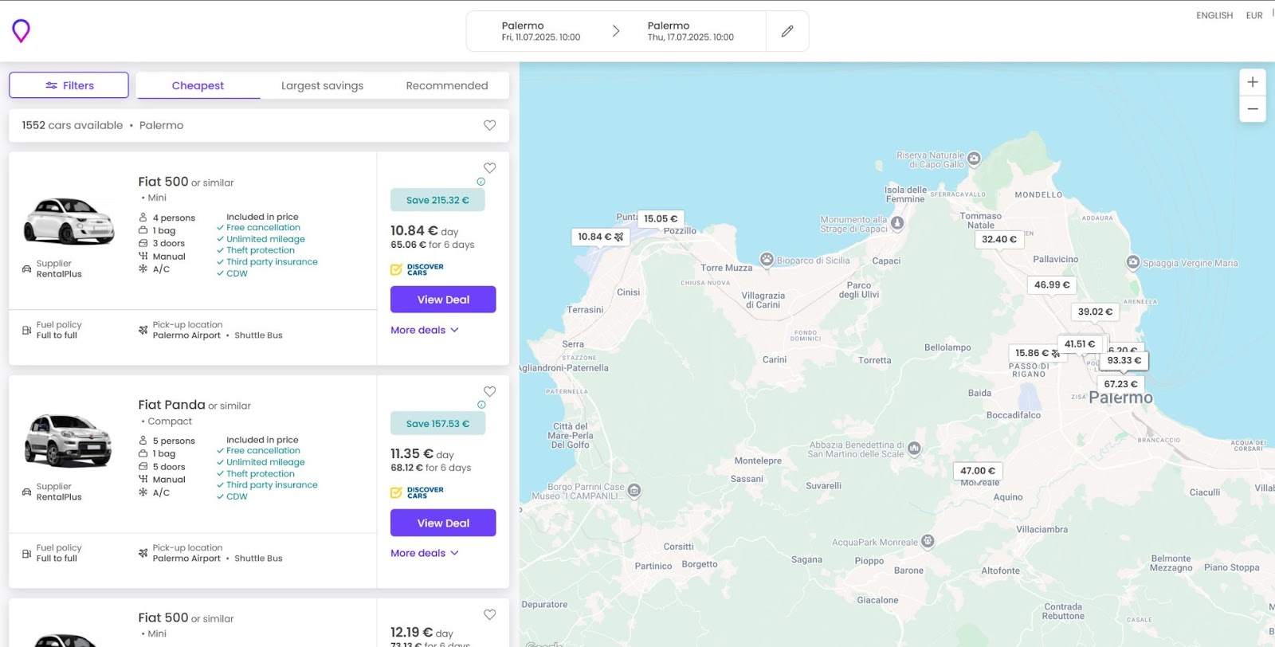1275x647 pixels.
Task: Click fuel policy icon in Fiat 500 card
Action: (26, 330)
